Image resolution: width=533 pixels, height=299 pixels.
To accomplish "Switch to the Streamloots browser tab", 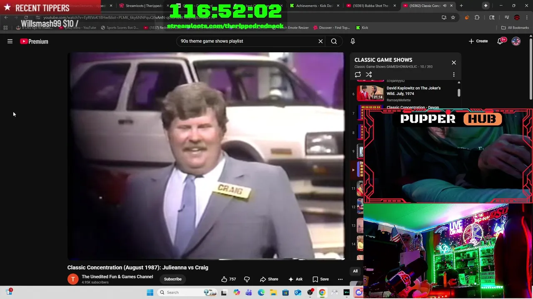I will pyautogui.click(x=142, y=6).
